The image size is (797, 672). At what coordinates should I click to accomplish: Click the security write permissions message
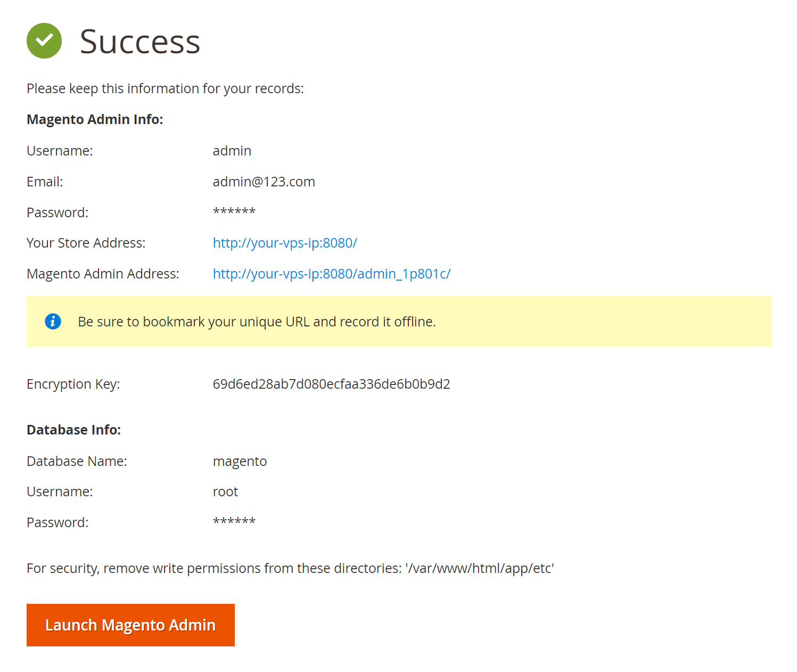coord(290,569)
